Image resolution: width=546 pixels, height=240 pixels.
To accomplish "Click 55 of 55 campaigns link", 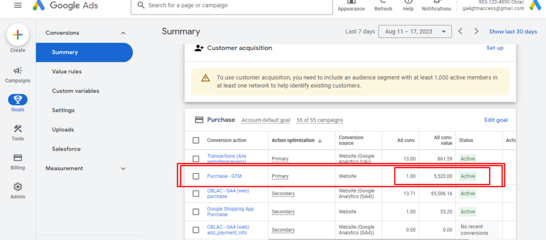I will click(320, 120).
